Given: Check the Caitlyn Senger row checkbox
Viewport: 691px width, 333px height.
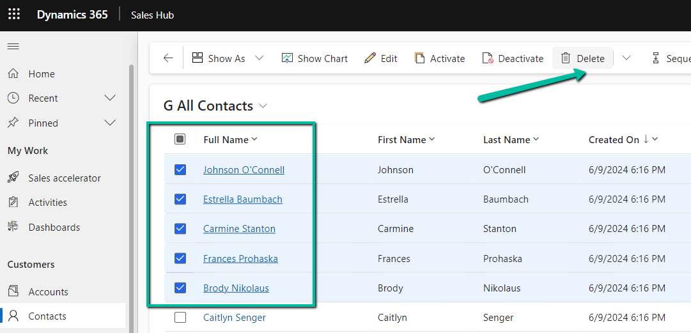Looking at the screenshot, I should (x=180, y=317).
